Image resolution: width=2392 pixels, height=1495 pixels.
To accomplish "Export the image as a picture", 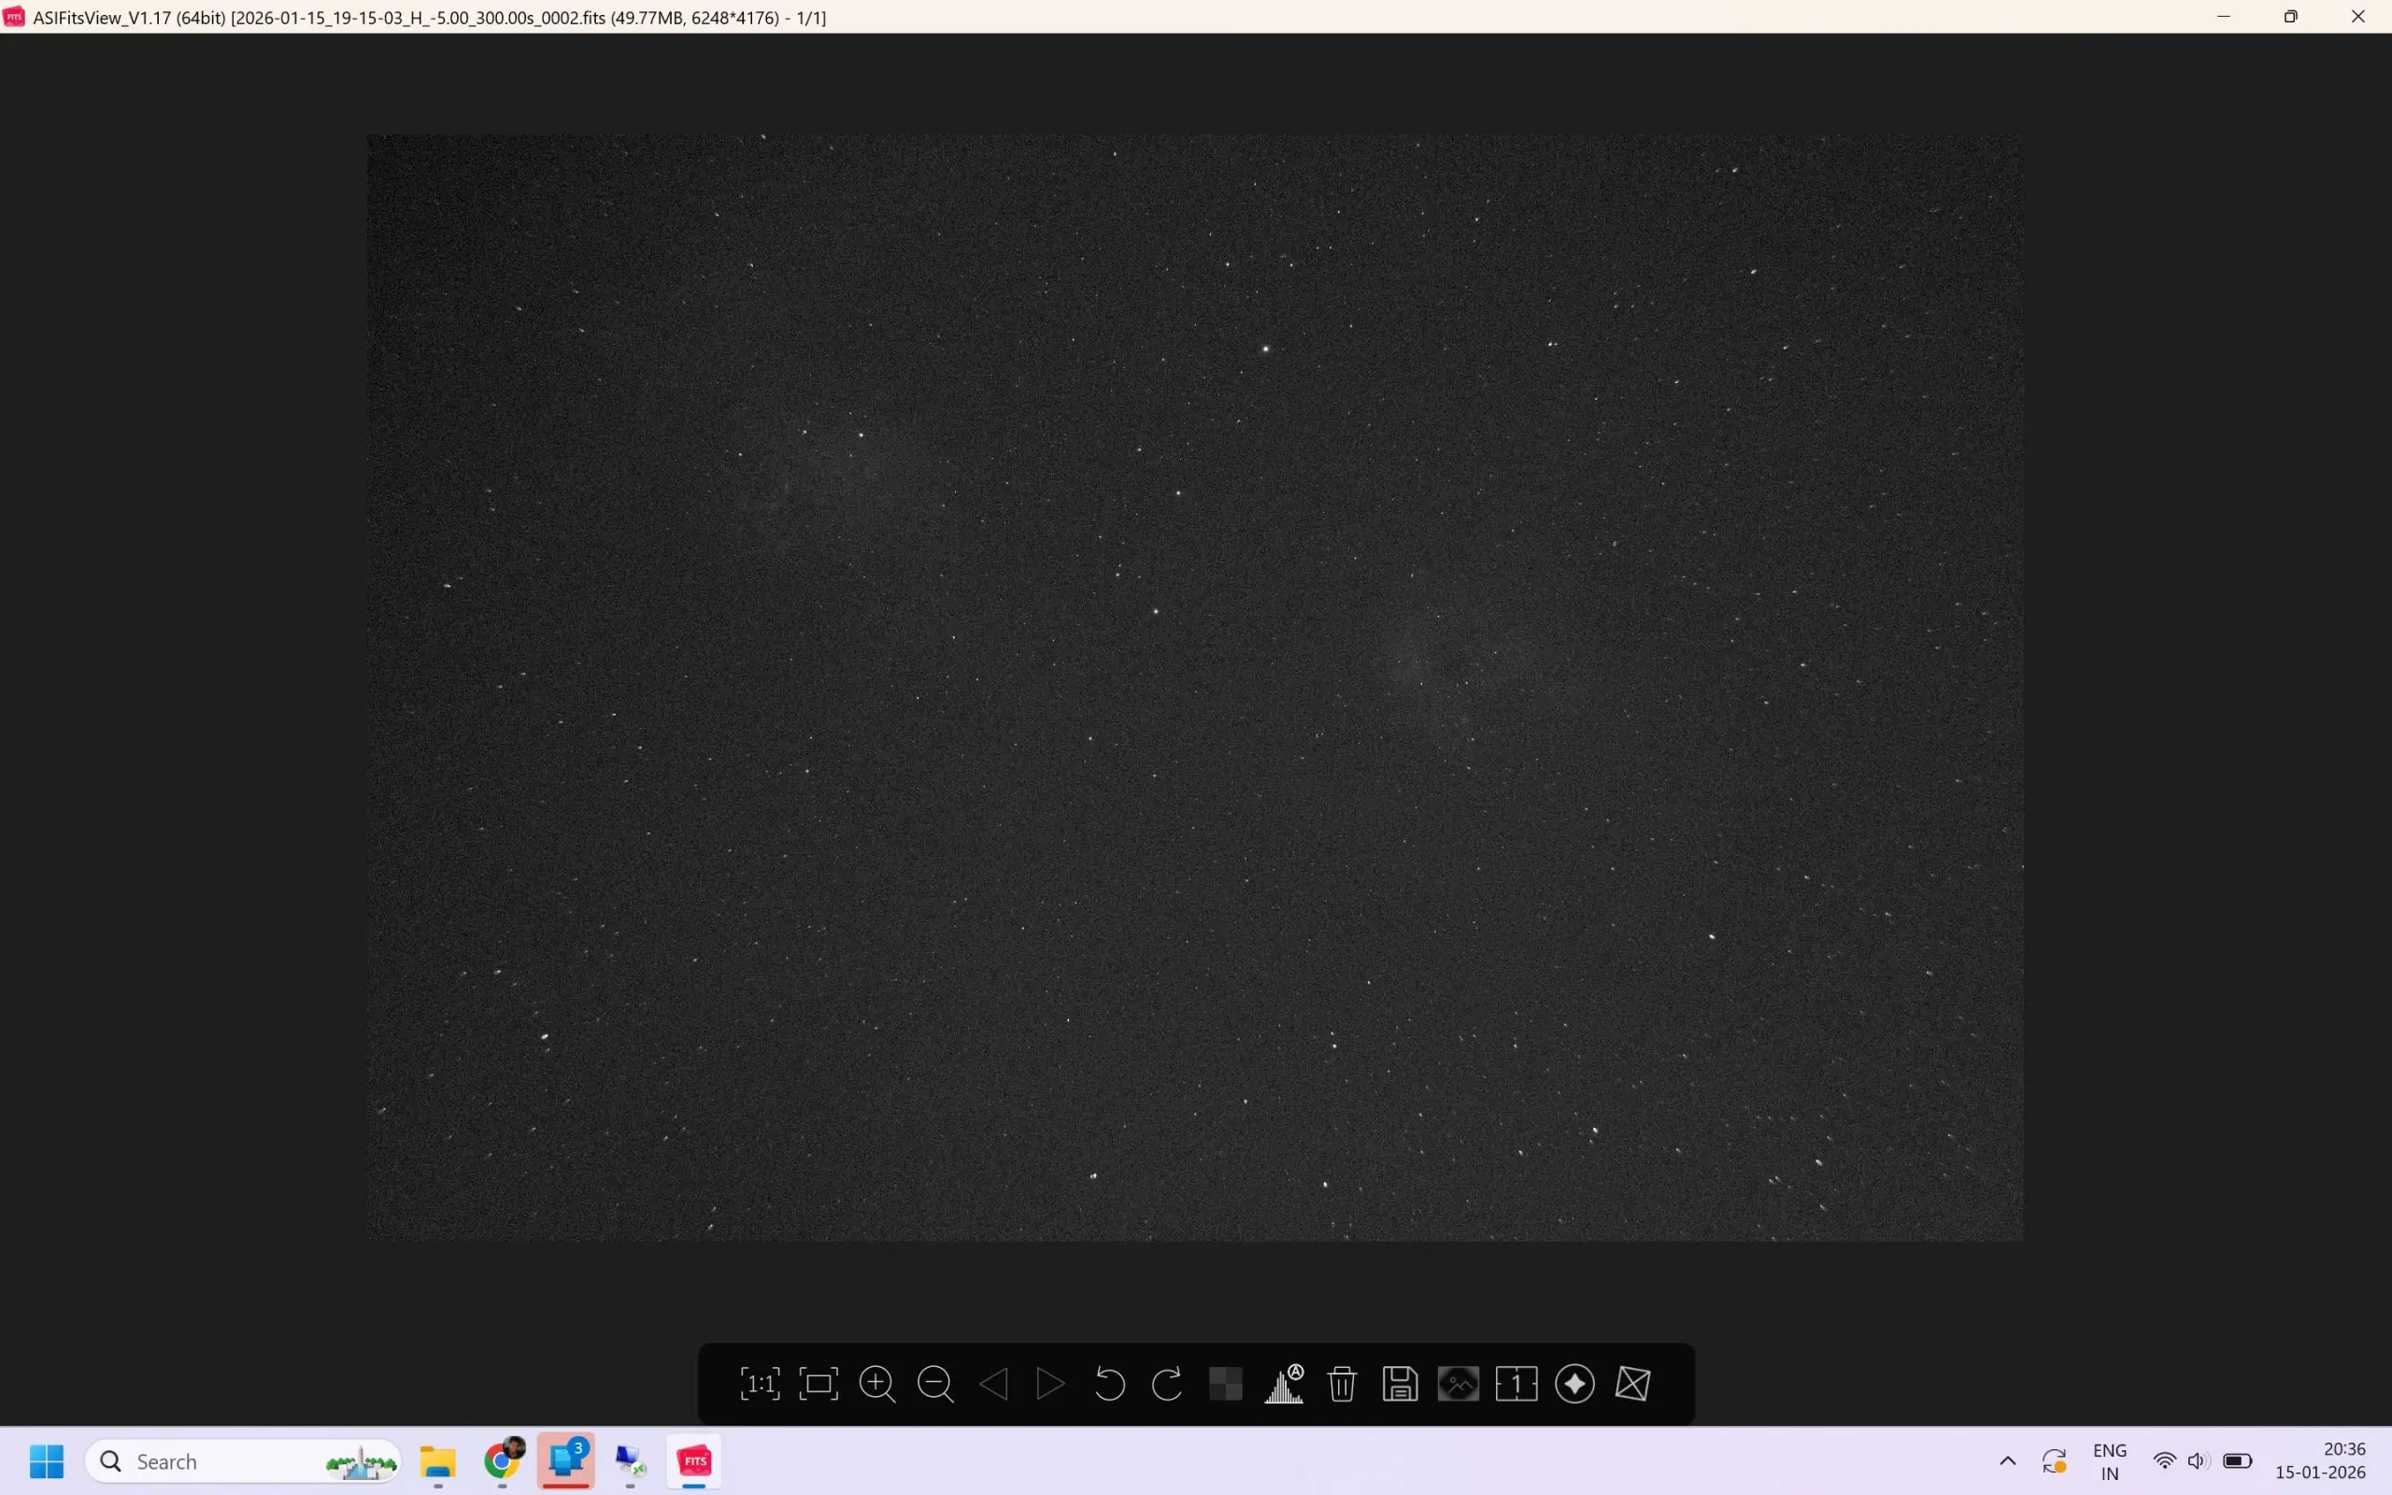I will pos(1459,1384).
